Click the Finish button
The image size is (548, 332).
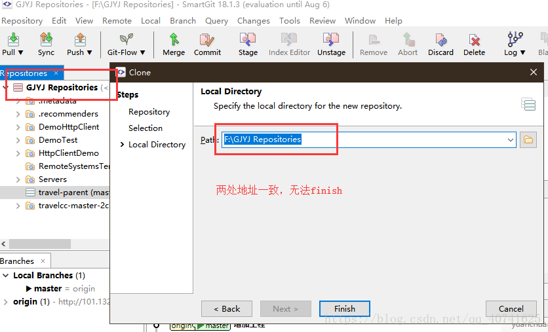(x=345, y=309)
